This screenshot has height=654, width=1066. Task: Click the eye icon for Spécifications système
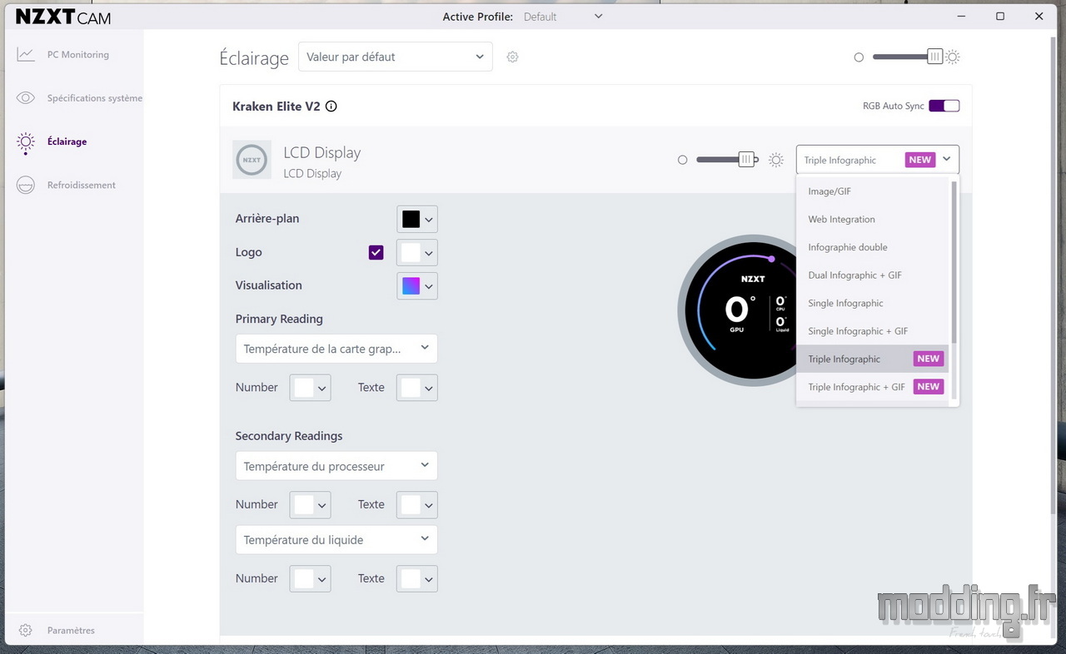(x=26, y=98)
